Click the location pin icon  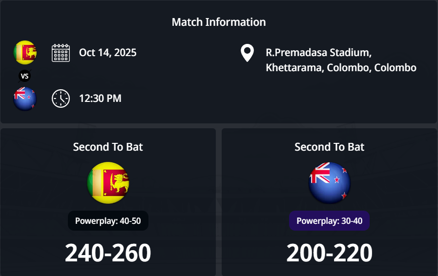pos(247,53)
